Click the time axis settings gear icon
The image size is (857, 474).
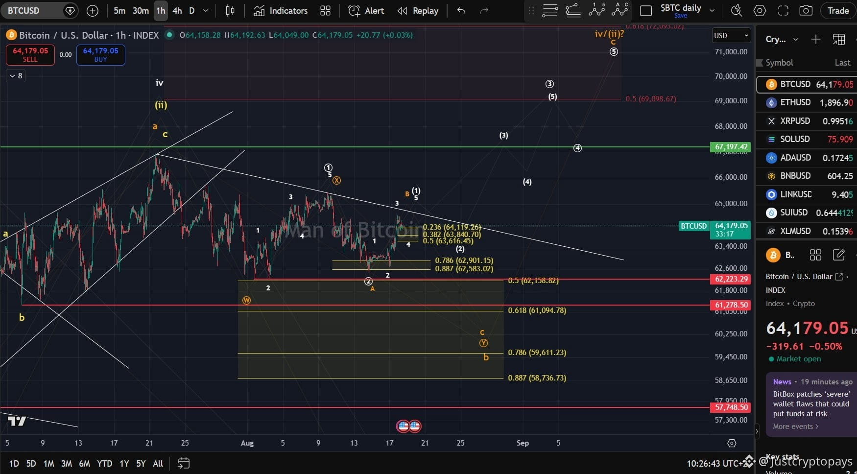pos(732,443)
